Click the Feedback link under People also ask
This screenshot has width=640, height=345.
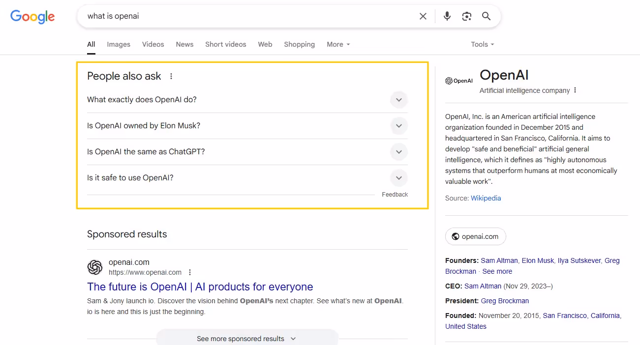(x=395, y=195)
